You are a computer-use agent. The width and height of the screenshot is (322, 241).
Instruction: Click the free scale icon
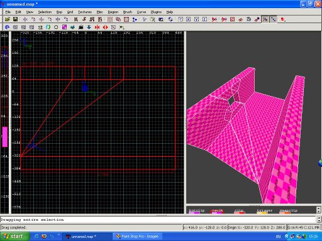180,19
